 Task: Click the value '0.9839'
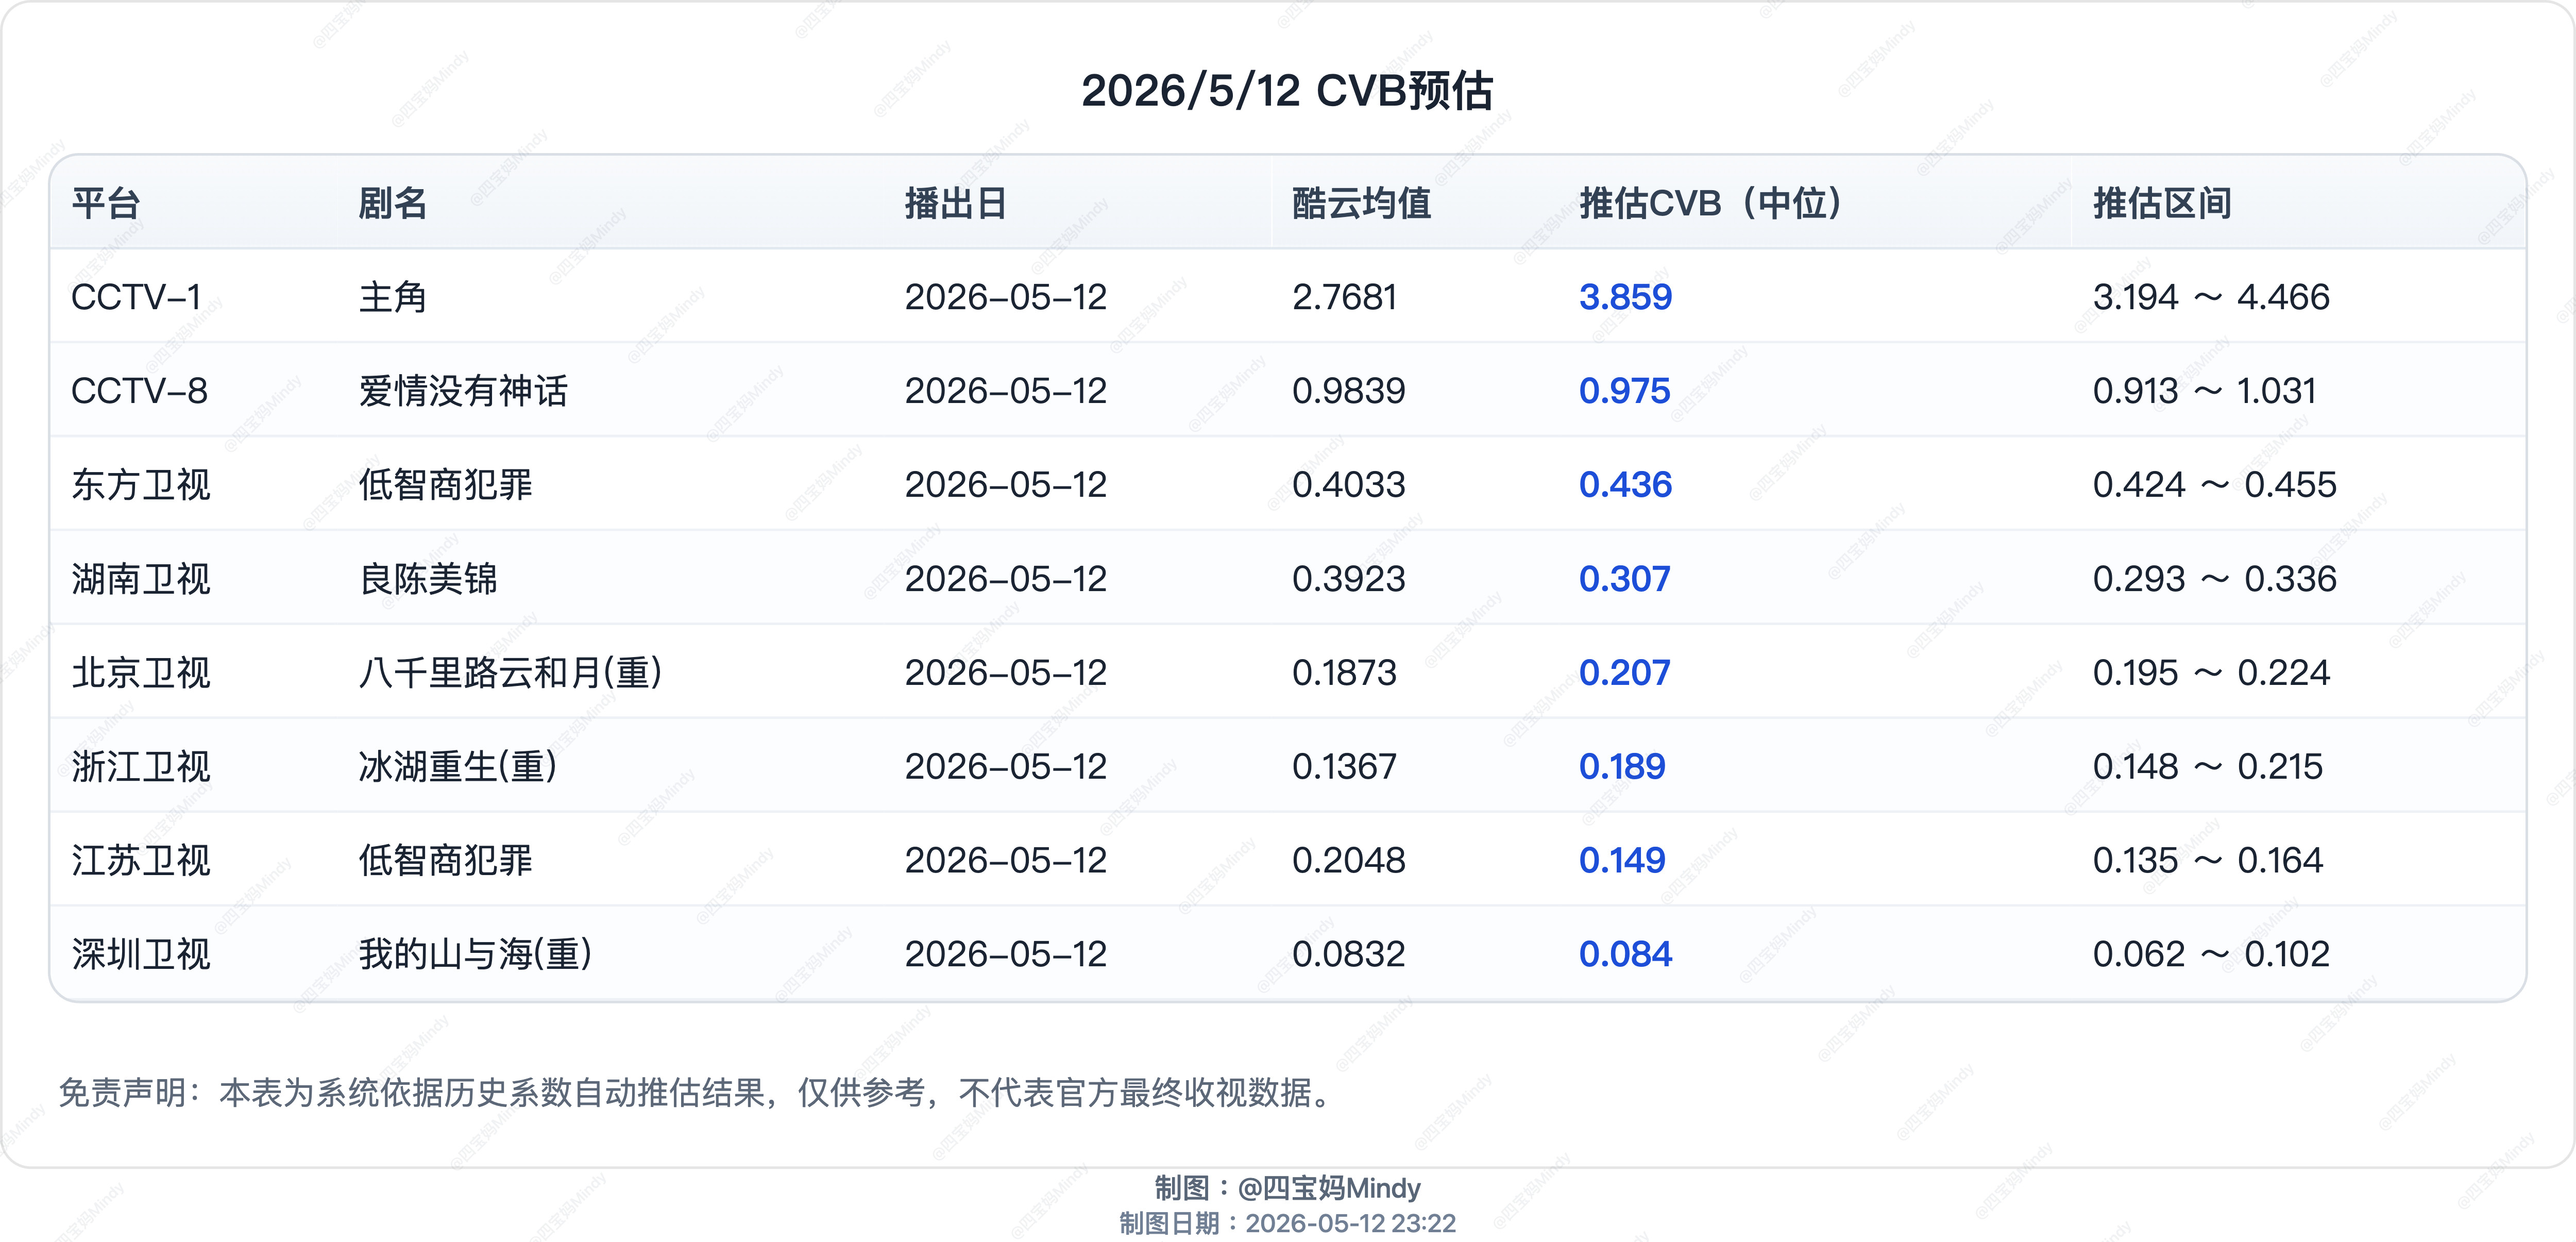1348,391
